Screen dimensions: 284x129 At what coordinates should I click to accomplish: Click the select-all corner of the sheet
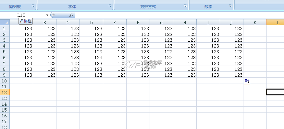(5, 22)
